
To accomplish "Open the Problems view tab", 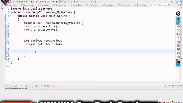I will [51, 86].
